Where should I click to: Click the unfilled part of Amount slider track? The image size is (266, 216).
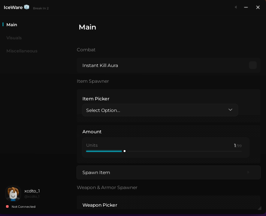click(x=184, y=151)
